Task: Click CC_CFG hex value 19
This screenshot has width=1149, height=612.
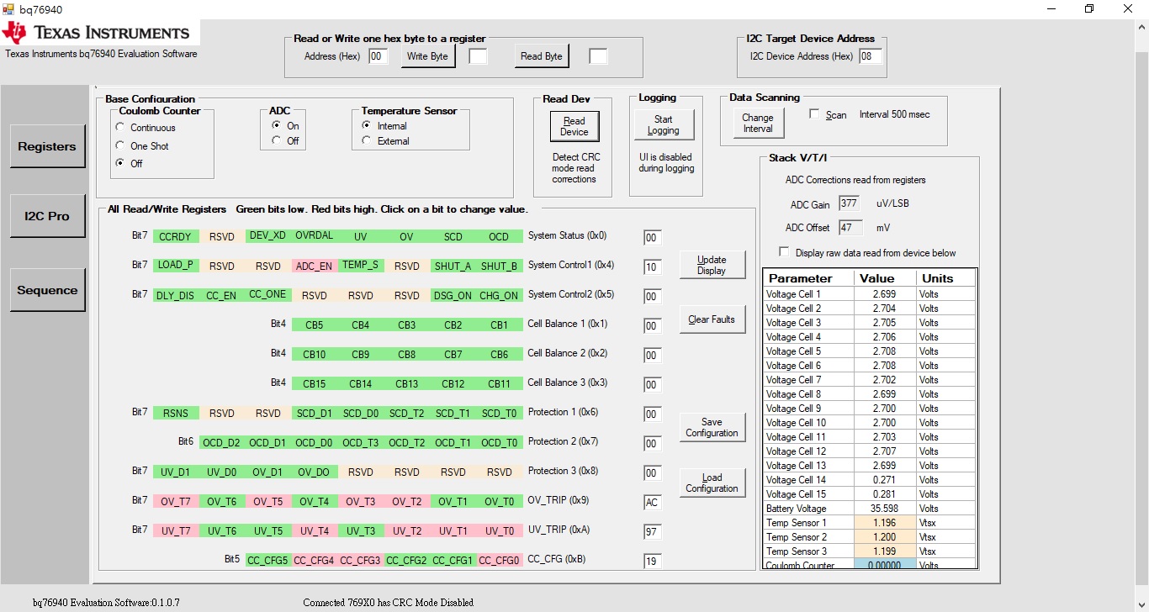Action: tap(652, 562)
